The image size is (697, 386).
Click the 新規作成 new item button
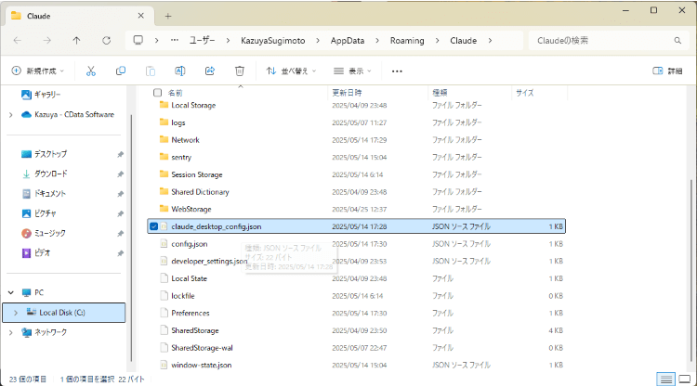pos(38,71)
